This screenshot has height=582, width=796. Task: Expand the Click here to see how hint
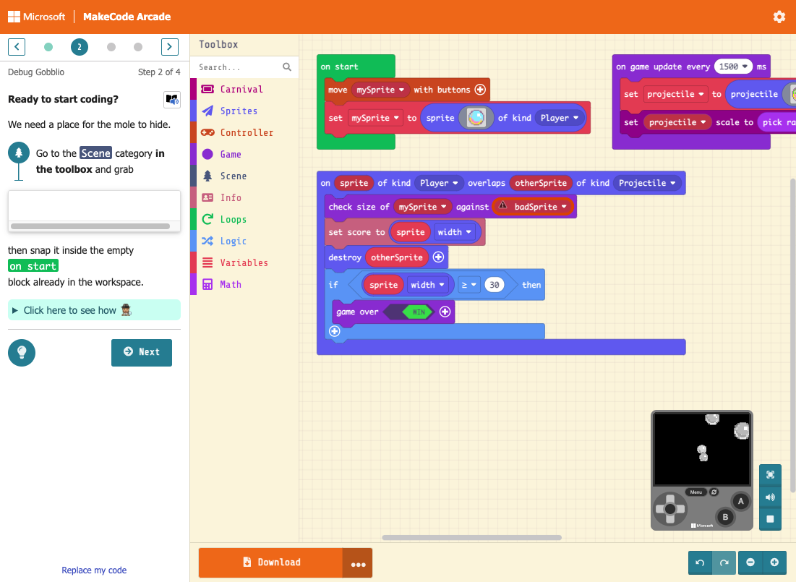94,310
